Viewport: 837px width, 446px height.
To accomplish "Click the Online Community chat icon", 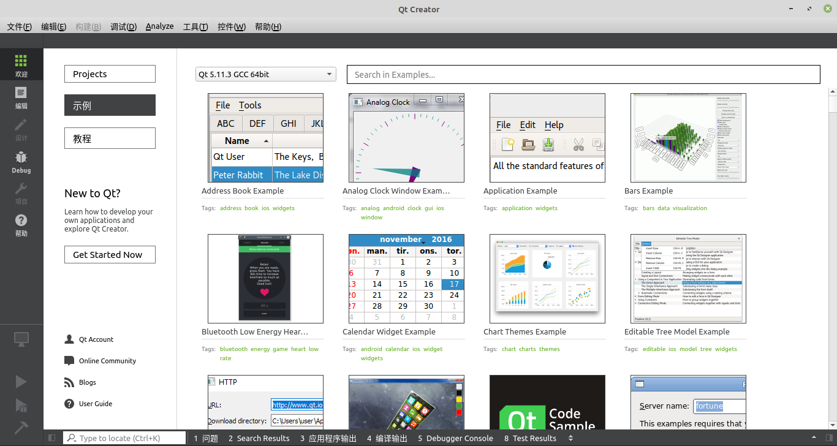I will coord(69,361).
